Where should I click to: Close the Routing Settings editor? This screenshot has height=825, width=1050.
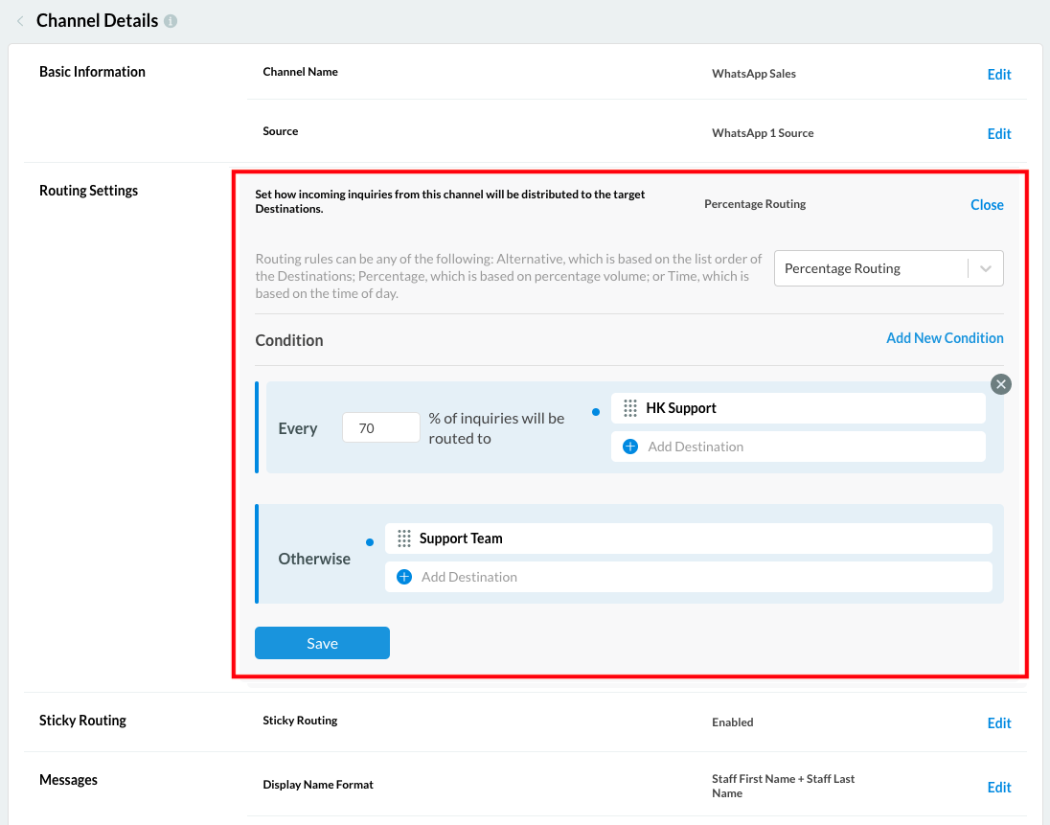point(987,205)
